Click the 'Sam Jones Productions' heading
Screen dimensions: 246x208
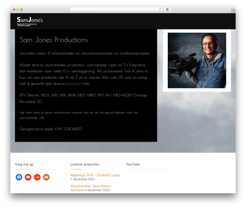coord(54,40)
